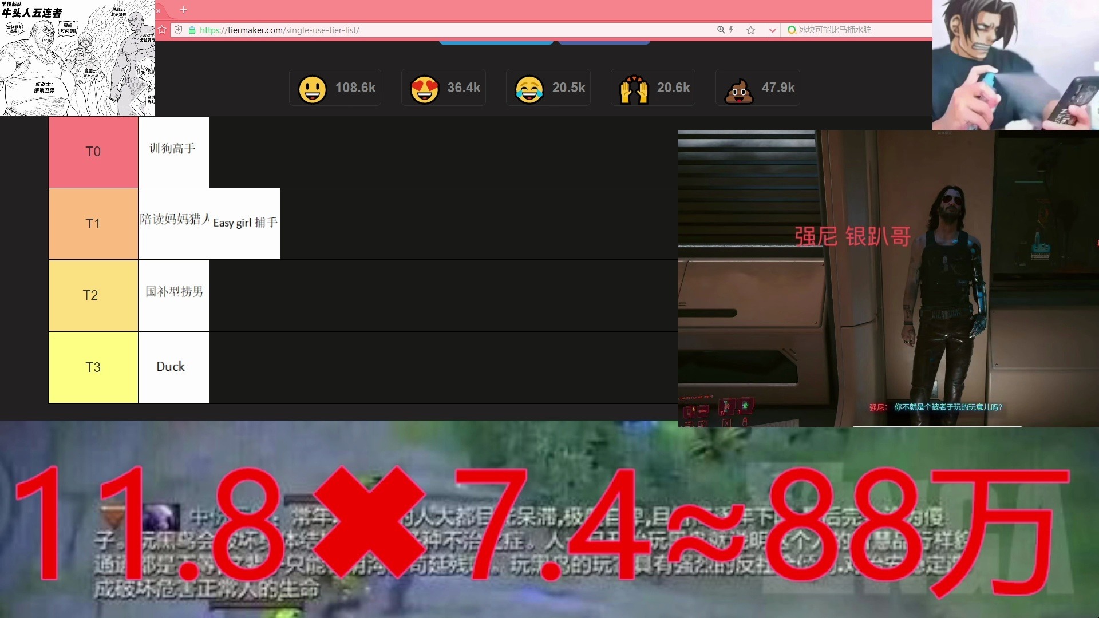
Task: React with laughing tears emoji 20.5k
Action: click(548, 88)
